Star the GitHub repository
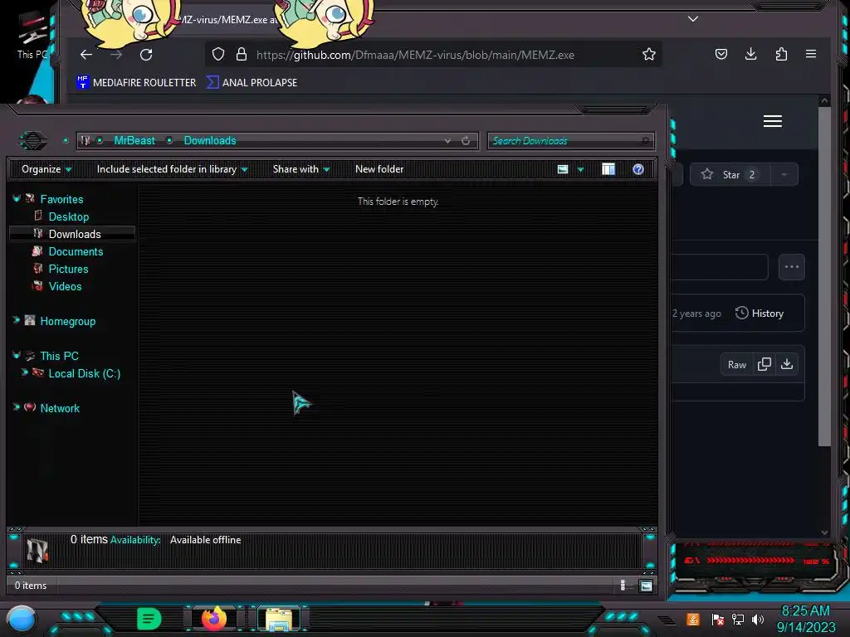 click(730, 174)
